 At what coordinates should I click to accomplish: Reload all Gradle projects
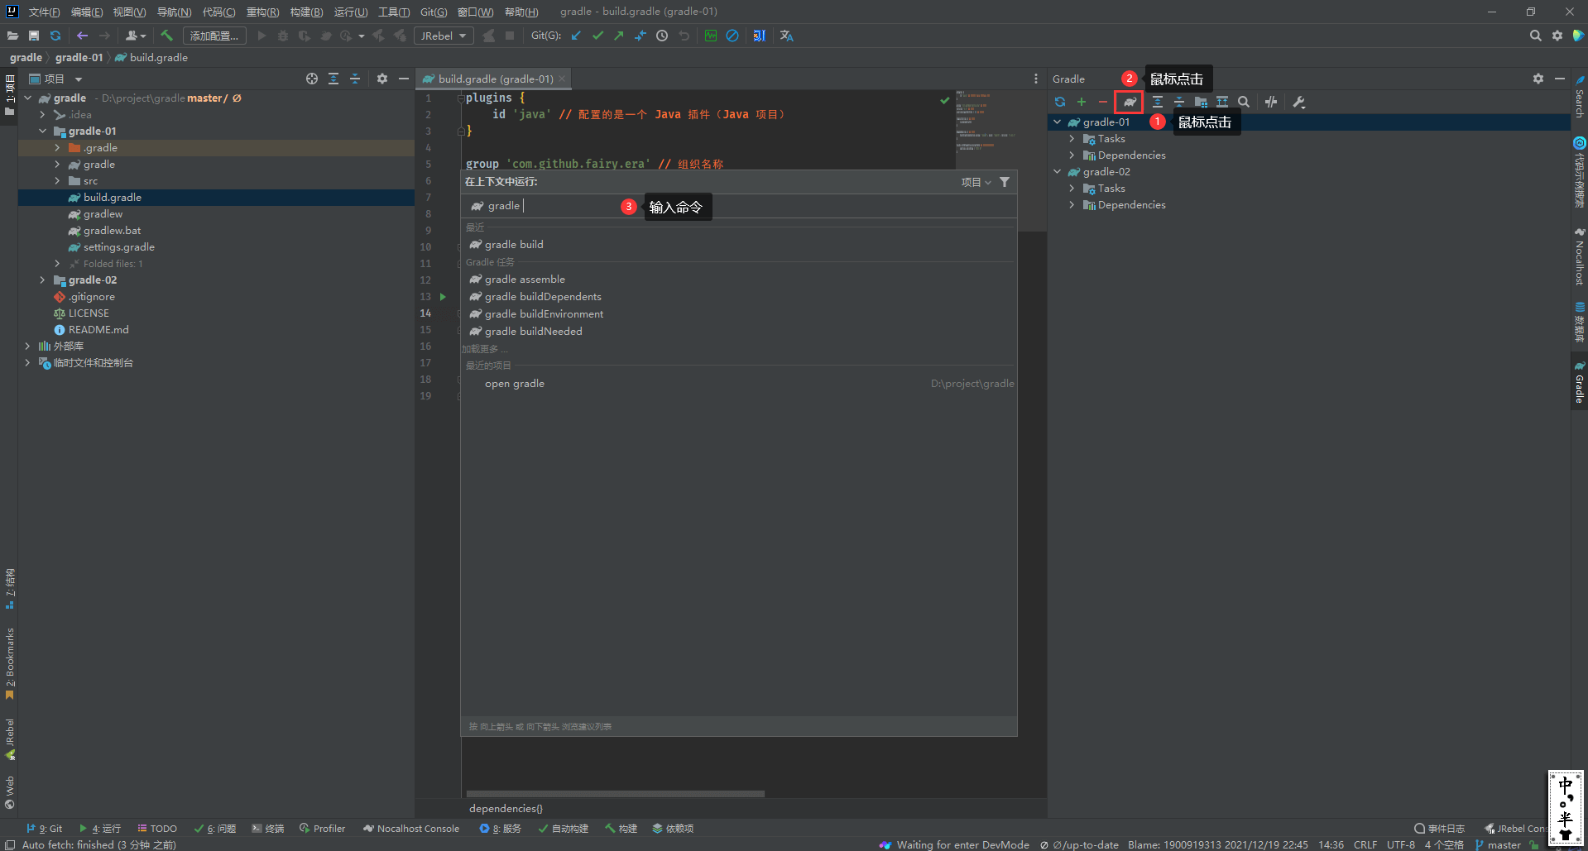tap(1060, 102)
